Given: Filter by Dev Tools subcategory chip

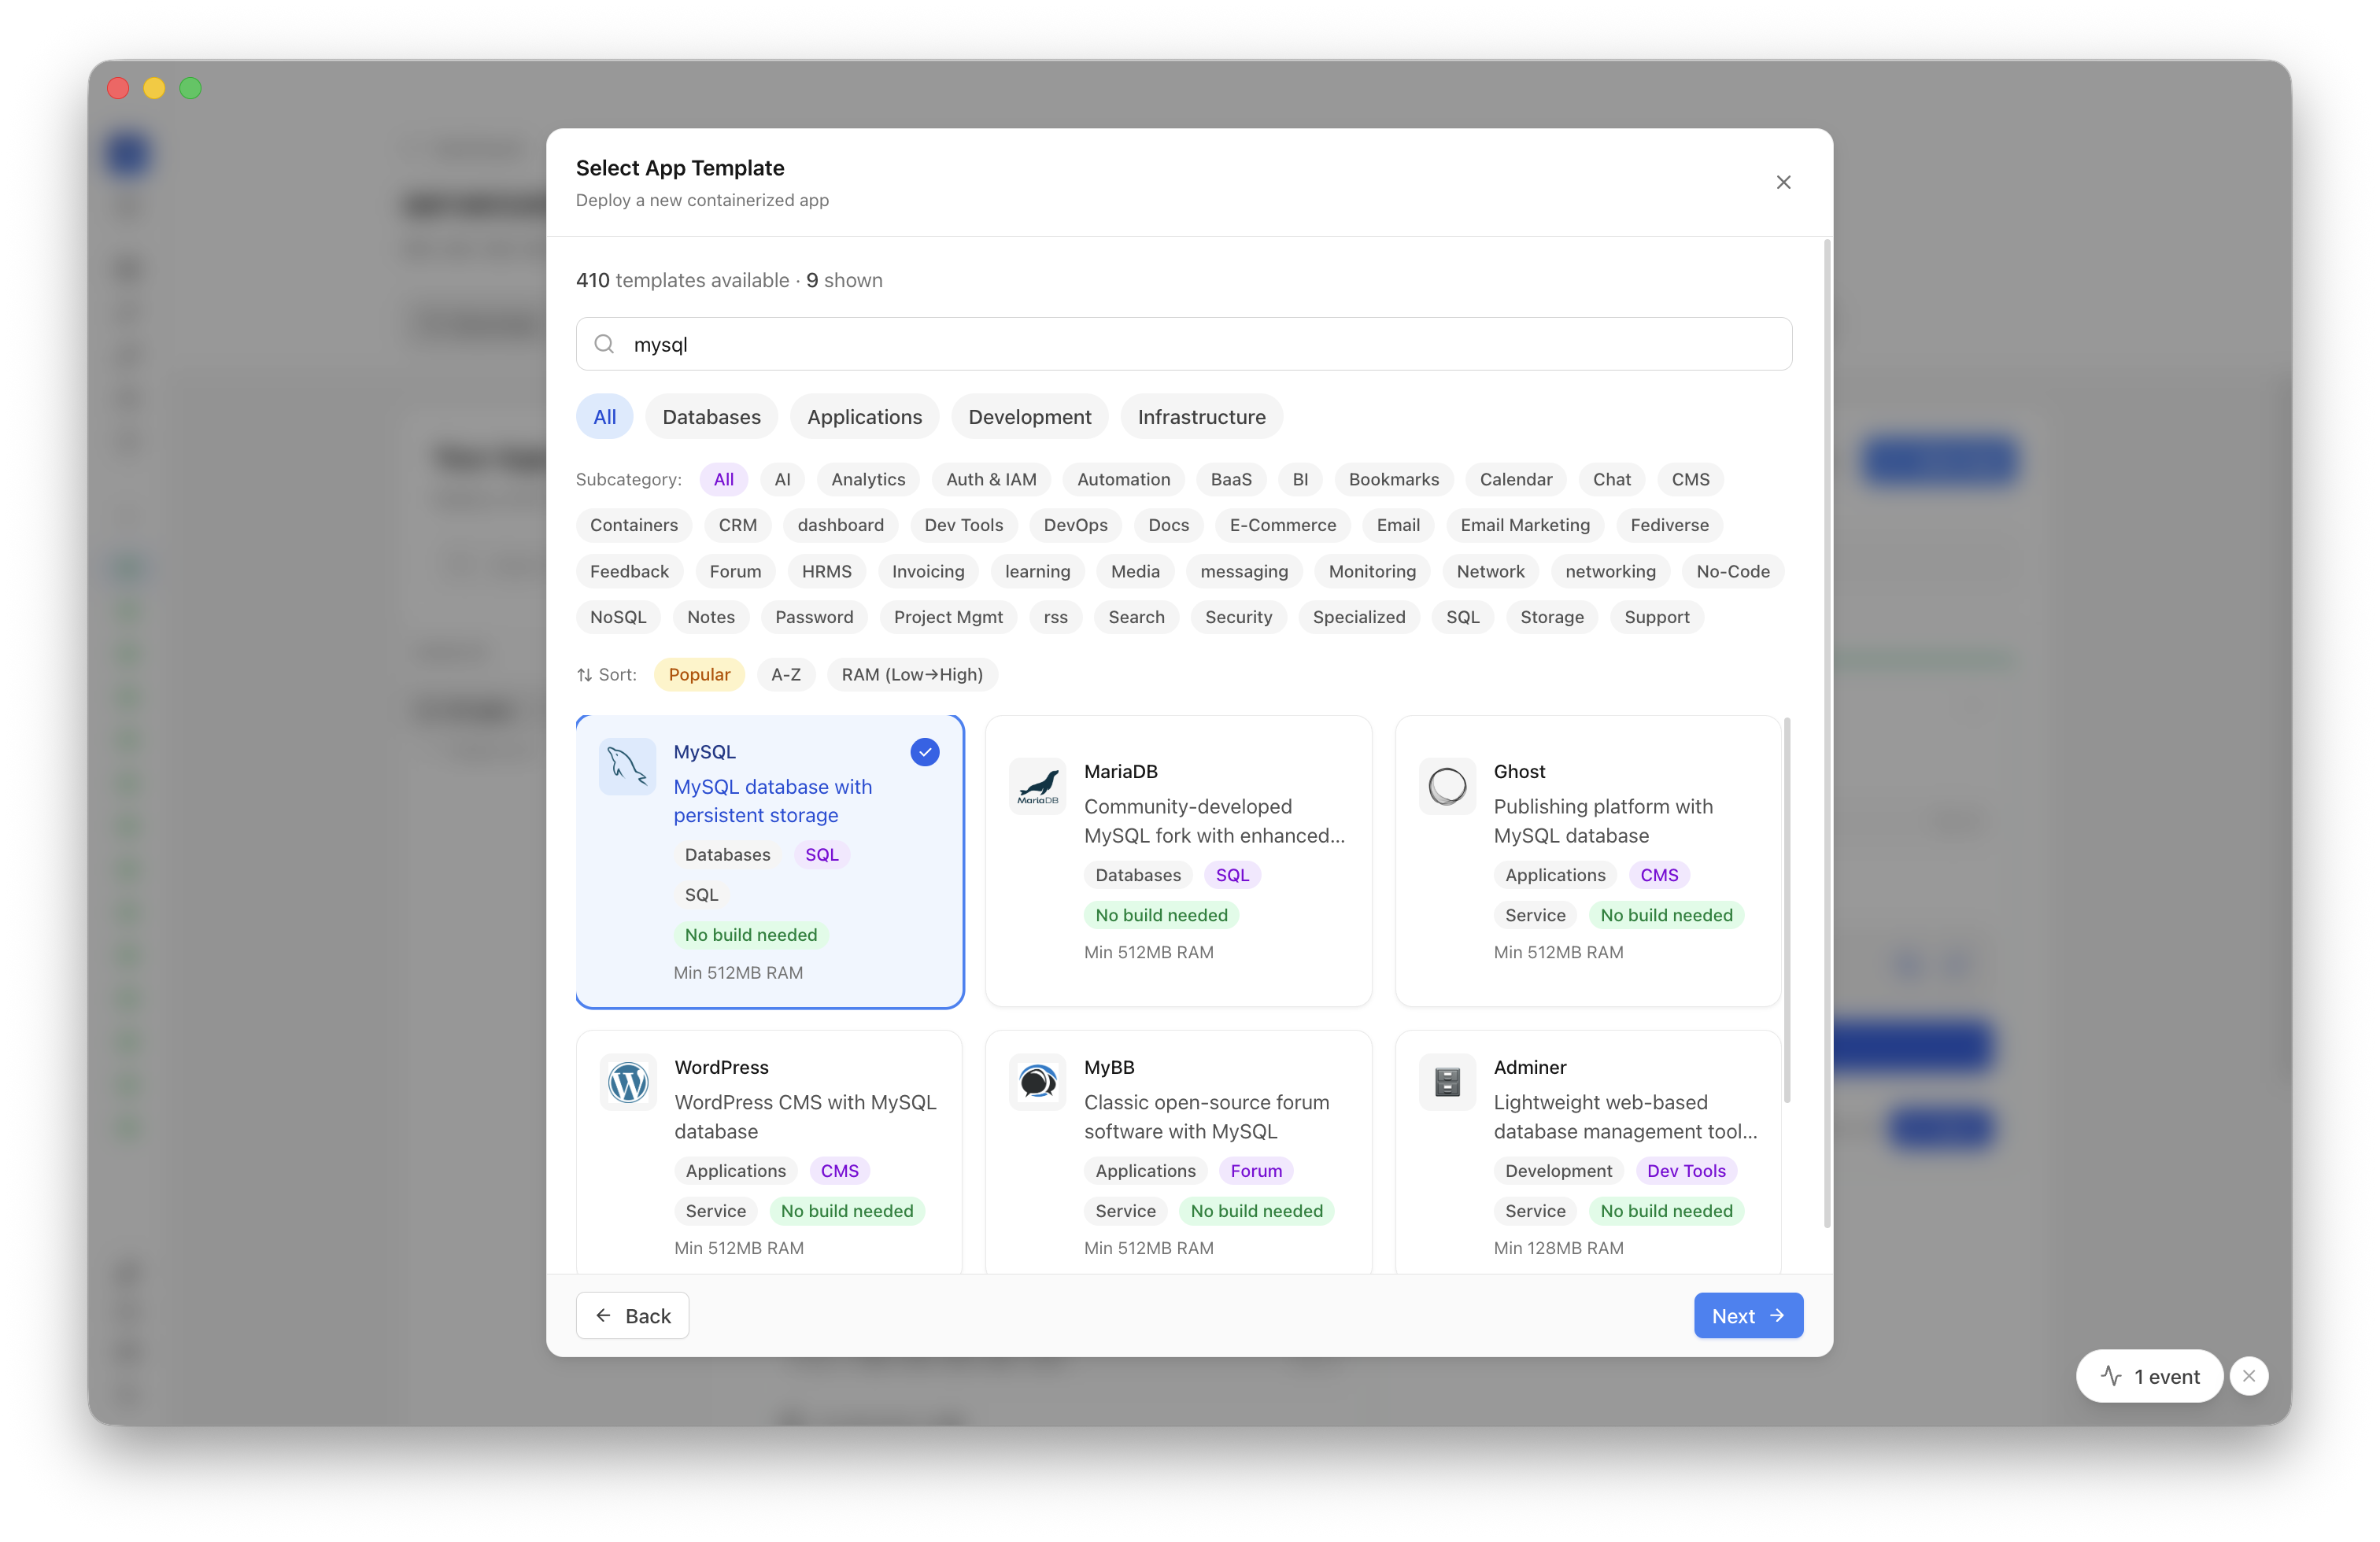Looking at the screenshot, I should [963, 526].
